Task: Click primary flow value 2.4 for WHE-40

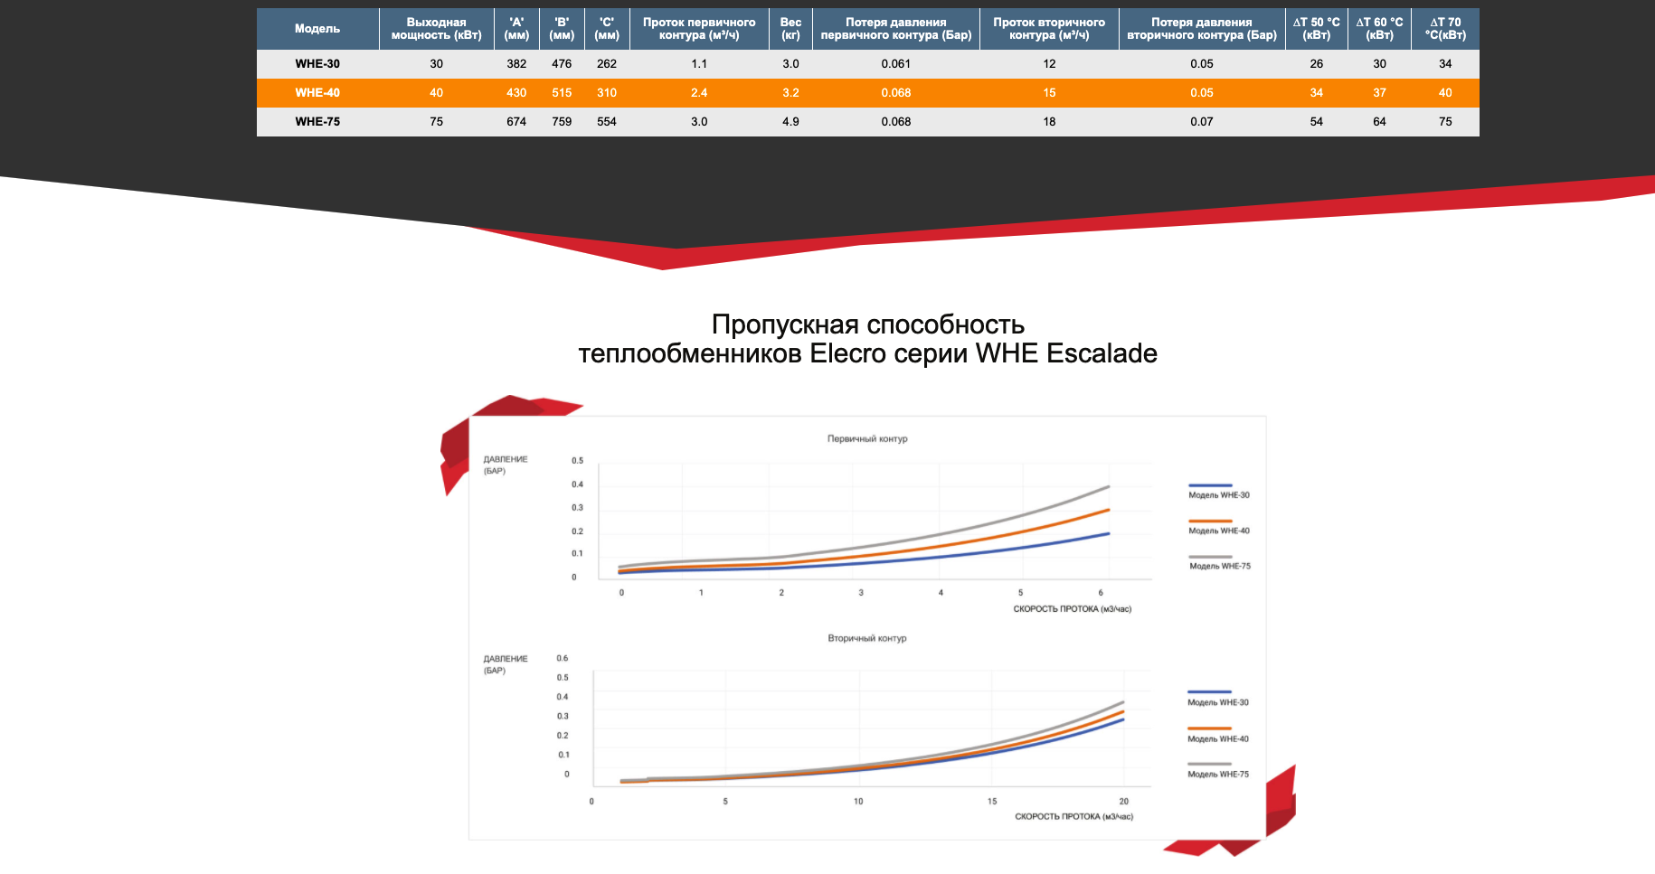Action: (699, 93)
